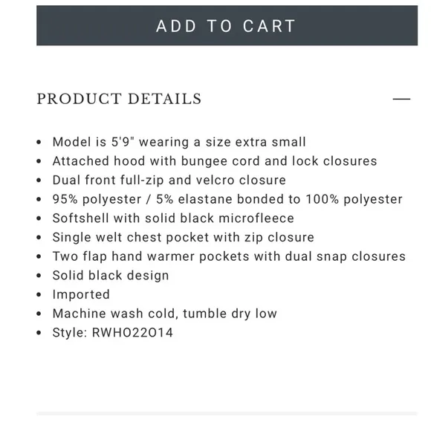
Task: Click the bullet beside the model size line
Action: 39,143
